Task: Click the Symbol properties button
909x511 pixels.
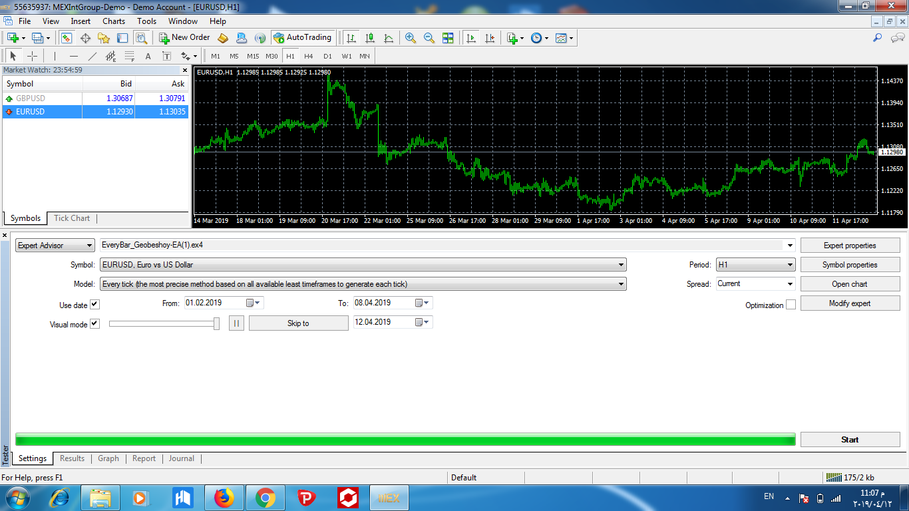Action: click(x=850, y=265)
